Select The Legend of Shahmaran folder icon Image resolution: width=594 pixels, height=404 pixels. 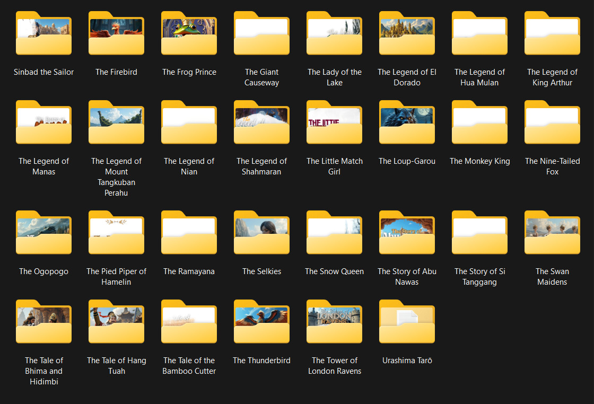pyautogui.click(x=262, y=122)
